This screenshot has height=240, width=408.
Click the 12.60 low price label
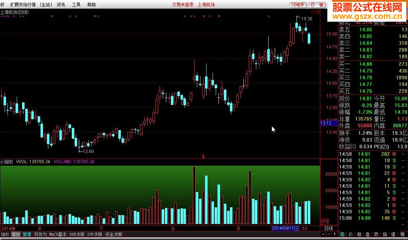[x=88, y=151]
